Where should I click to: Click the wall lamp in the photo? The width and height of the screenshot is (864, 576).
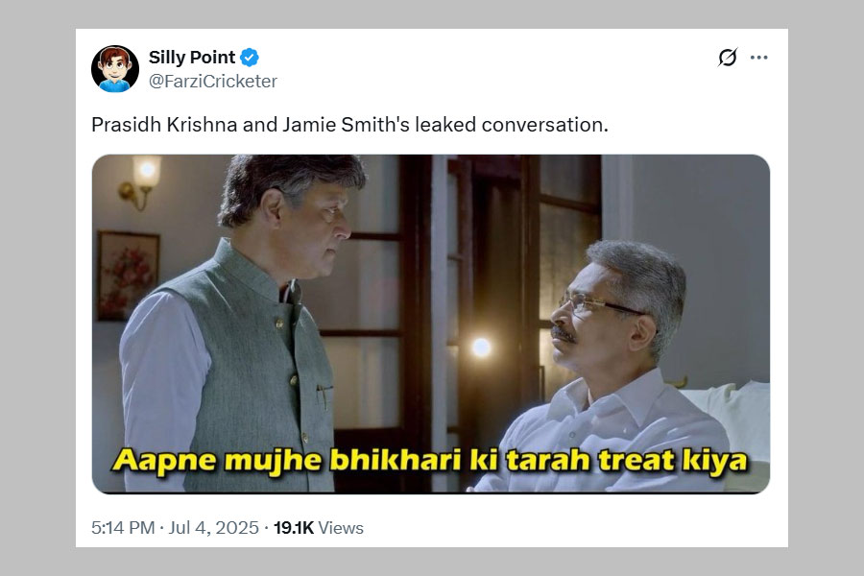tap(140, 180)
